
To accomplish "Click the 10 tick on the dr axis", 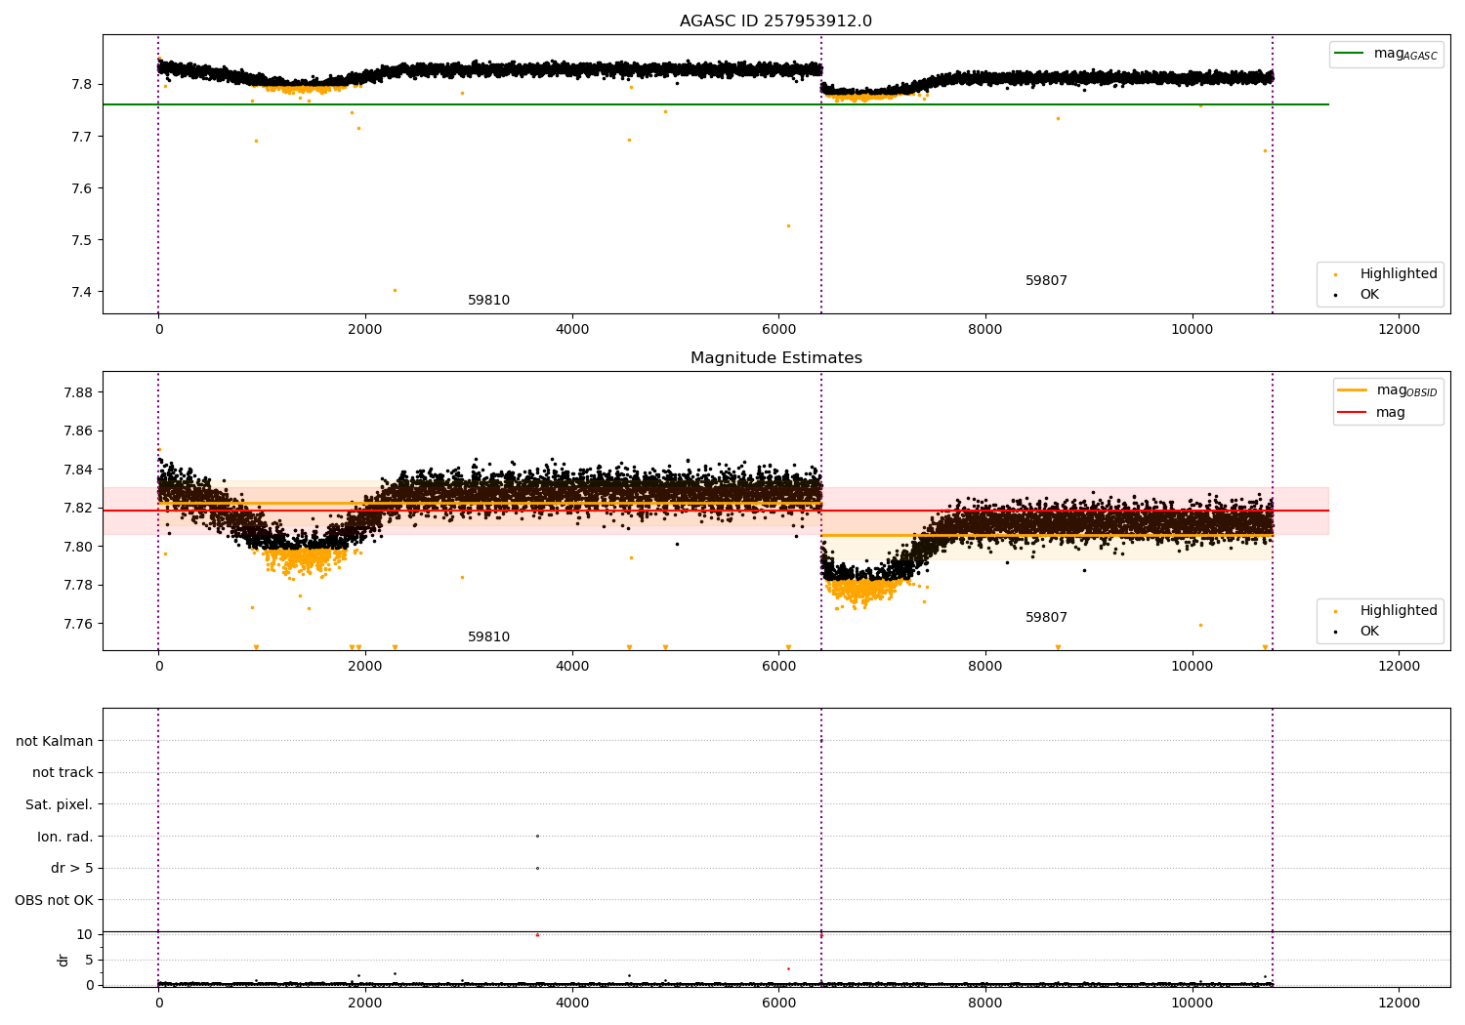I will 85,934.
